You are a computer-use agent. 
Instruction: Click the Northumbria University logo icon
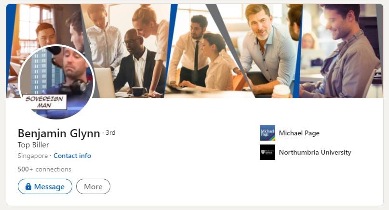[267, 152]
